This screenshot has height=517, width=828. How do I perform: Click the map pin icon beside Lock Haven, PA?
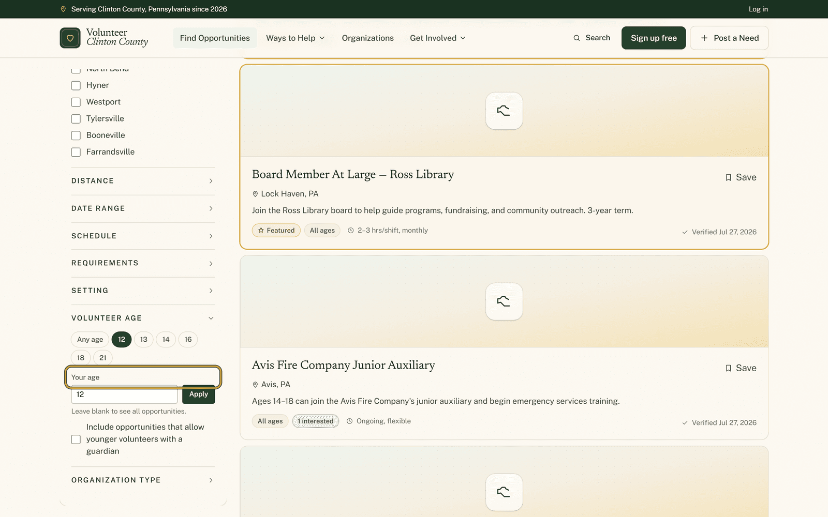[x=255, y=194]
